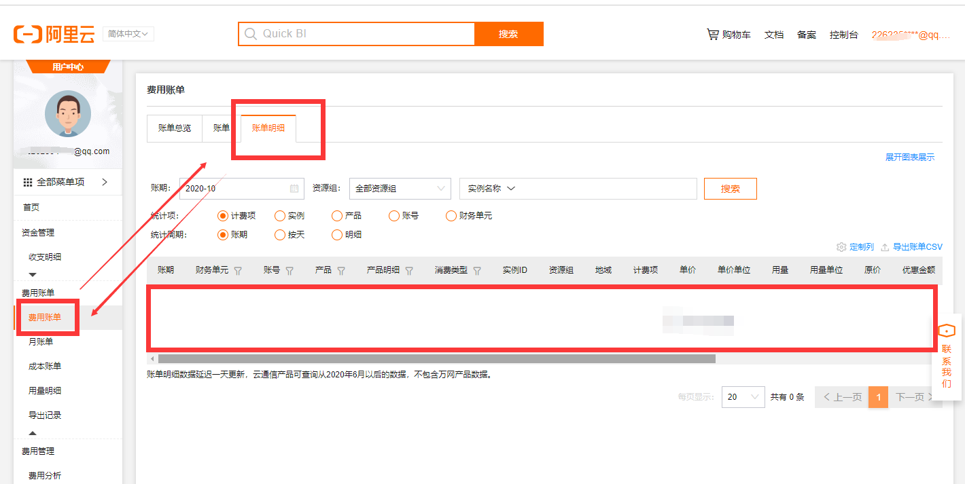Viewport: 965px width, 484px height.
Task: Open 费用分析 in sidebar
Action: (45, 476)
